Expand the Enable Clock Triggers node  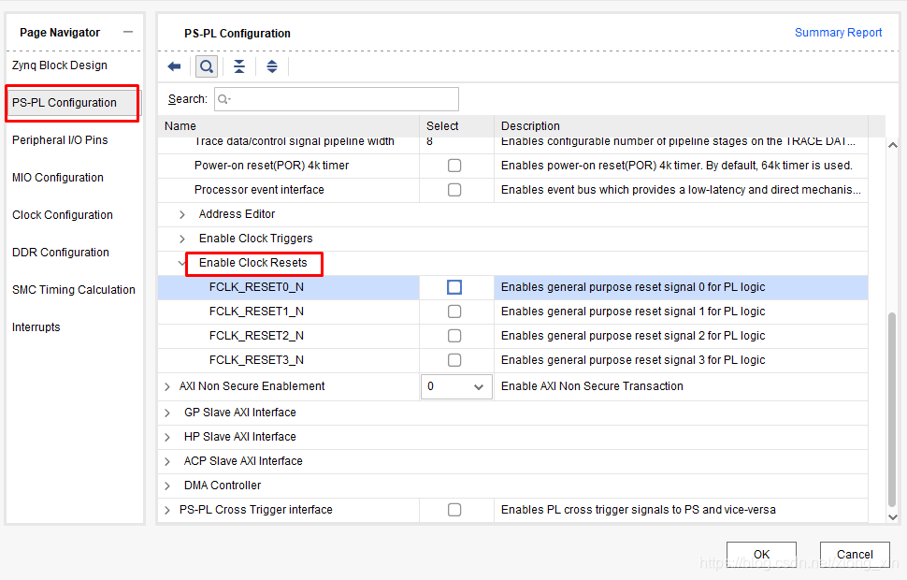coord(182,239)
